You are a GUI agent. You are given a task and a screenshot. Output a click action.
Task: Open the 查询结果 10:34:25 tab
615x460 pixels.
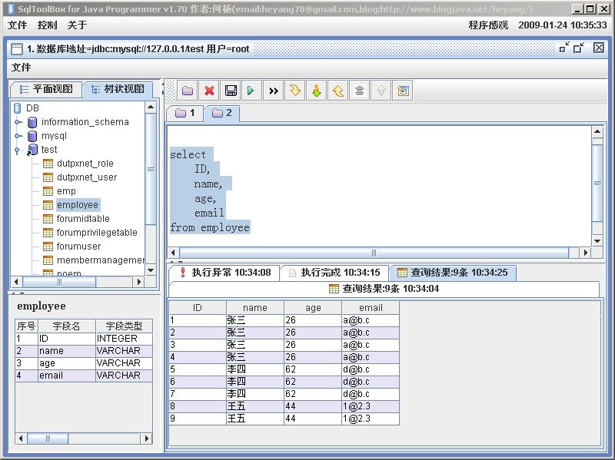point(453,273)
